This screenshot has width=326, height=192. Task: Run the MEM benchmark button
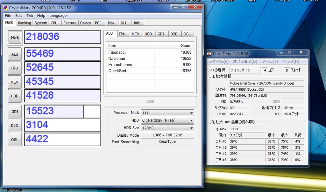click(15, 82)
